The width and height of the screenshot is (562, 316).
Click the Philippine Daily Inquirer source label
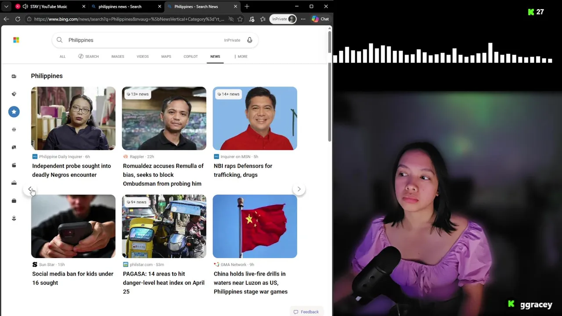click(61, 157)
